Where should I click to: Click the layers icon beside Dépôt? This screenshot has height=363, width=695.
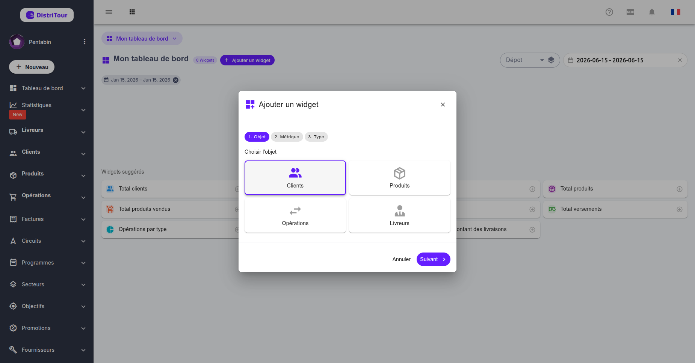coord(551,60)
